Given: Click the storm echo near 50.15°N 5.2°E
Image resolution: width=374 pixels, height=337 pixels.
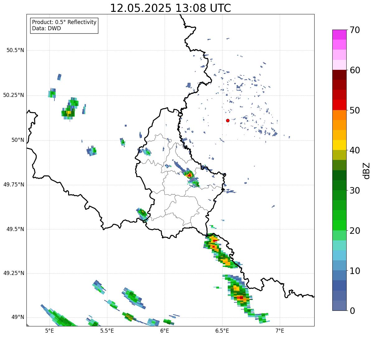Looking at the screenshot, I should pyautogui.click(x=68, y=113).
